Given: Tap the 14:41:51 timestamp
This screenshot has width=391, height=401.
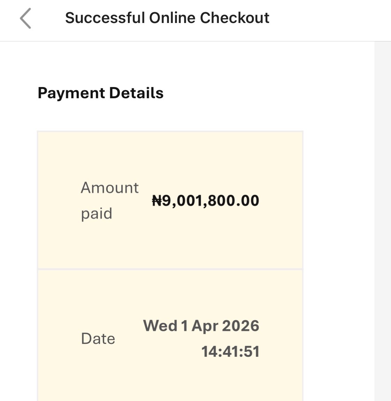Looking at the screenshot, I should pos(230,352).
